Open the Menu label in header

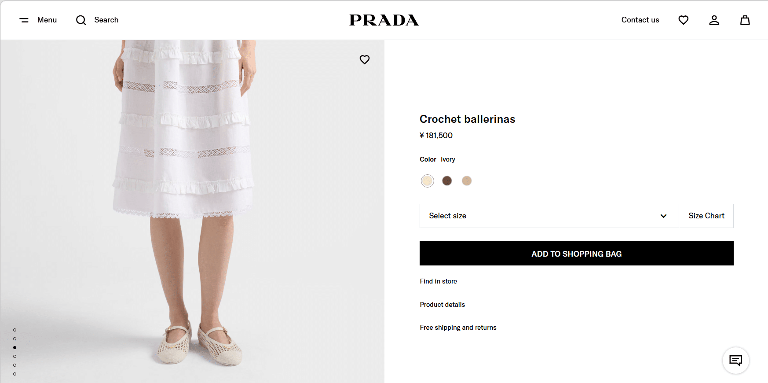47,20
